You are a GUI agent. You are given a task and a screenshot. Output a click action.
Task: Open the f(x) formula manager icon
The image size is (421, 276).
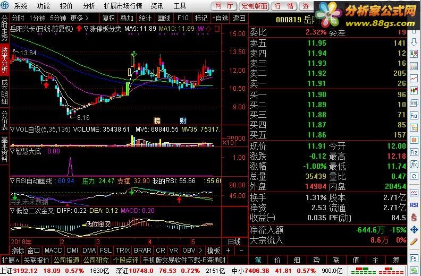[414, 164]
